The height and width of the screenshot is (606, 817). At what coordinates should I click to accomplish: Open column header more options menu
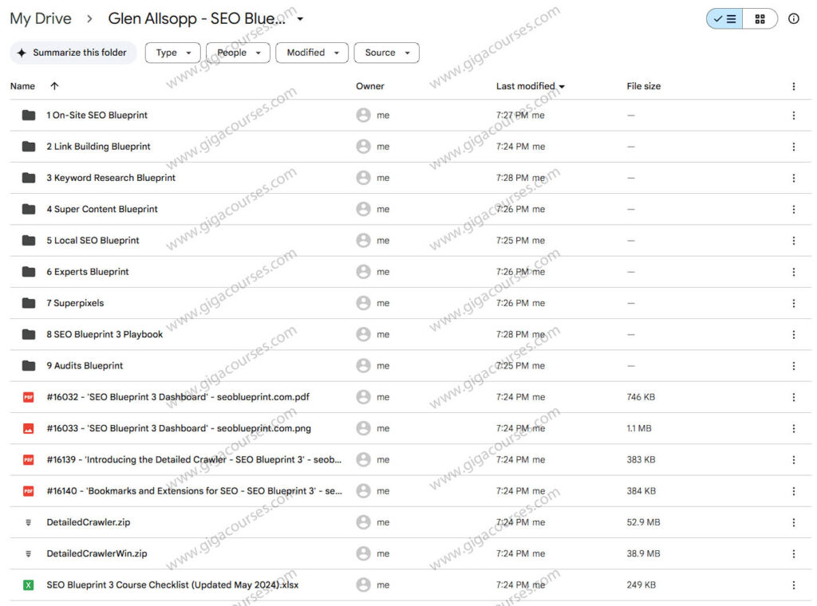pos(793,86)
